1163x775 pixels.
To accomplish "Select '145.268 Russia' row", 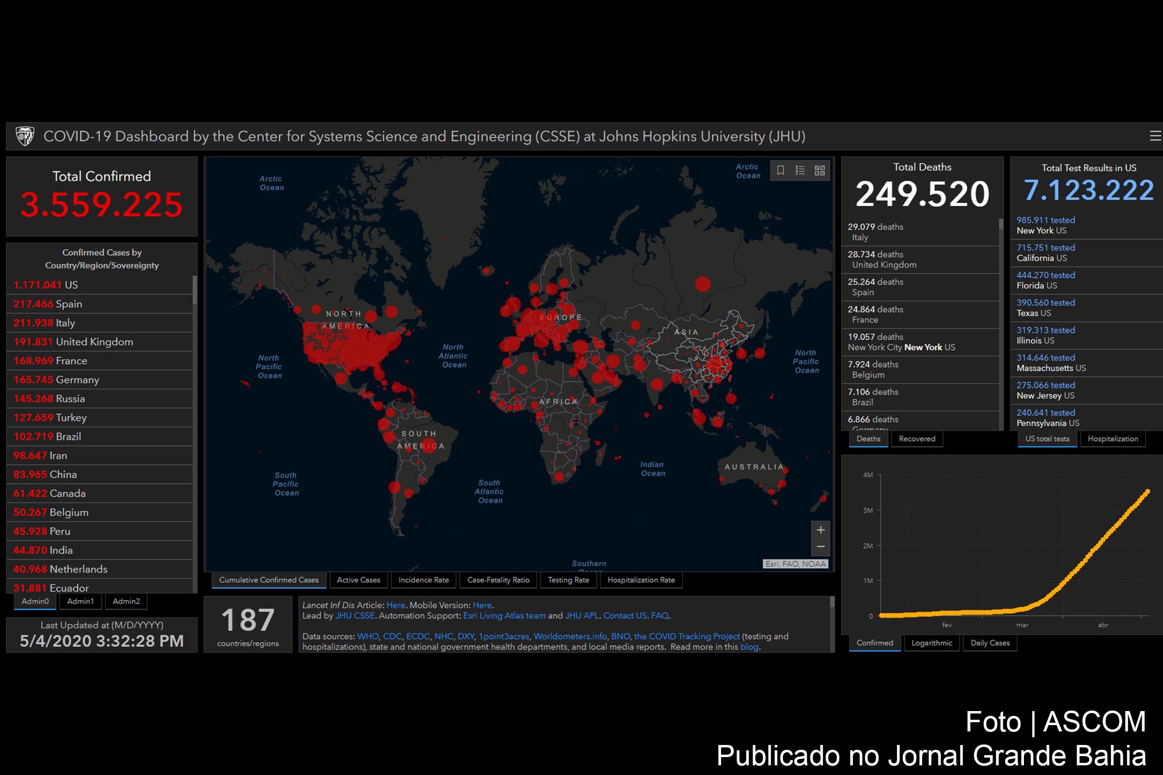I will click(99, 398).
